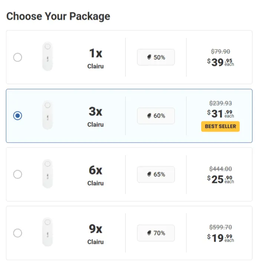Click the yellow BEST SELLER badge
258x267 pixels.
[221, 126]
